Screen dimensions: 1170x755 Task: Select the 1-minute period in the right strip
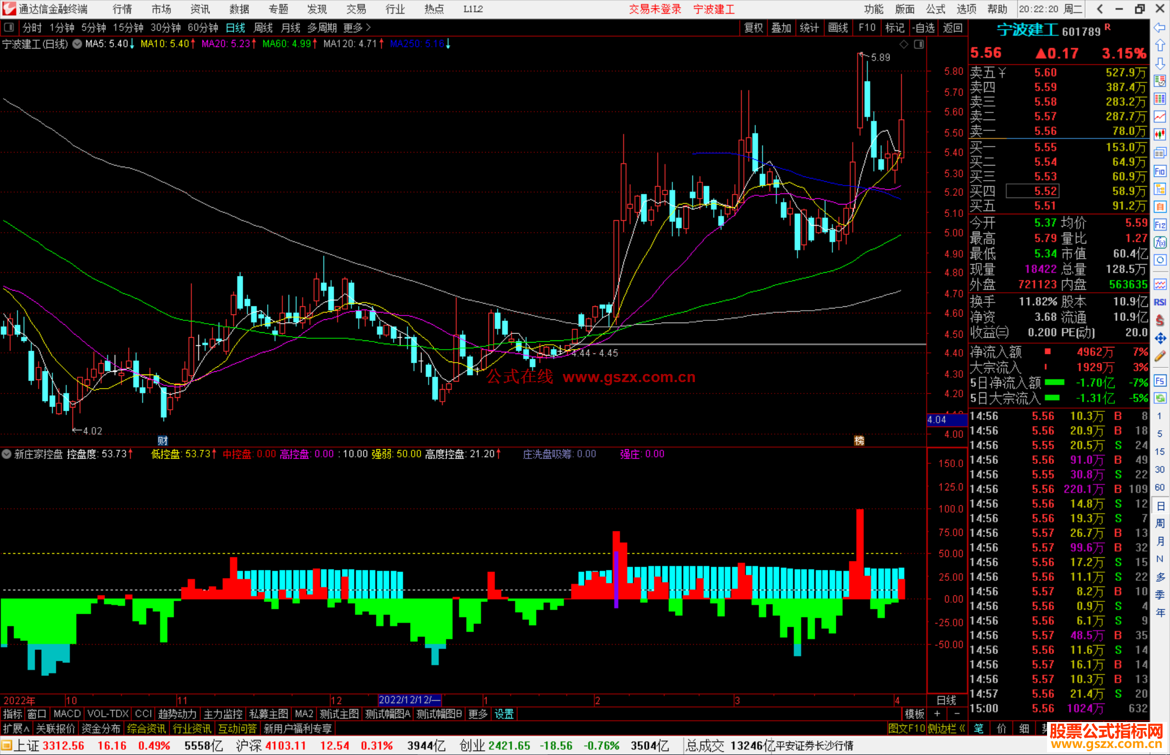pyautogui.click(x=1159, y=416)
